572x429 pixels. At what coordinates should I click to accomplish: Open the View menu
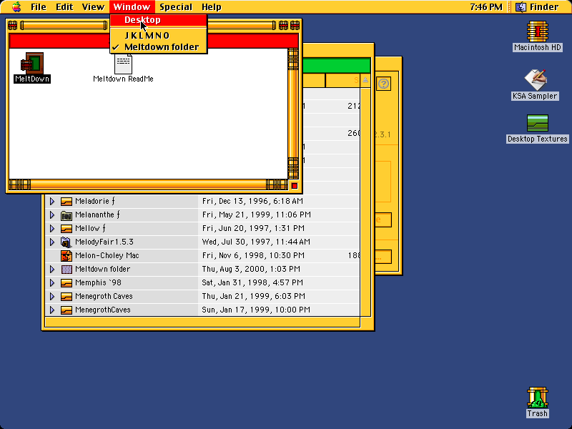[x=93, y=7]
